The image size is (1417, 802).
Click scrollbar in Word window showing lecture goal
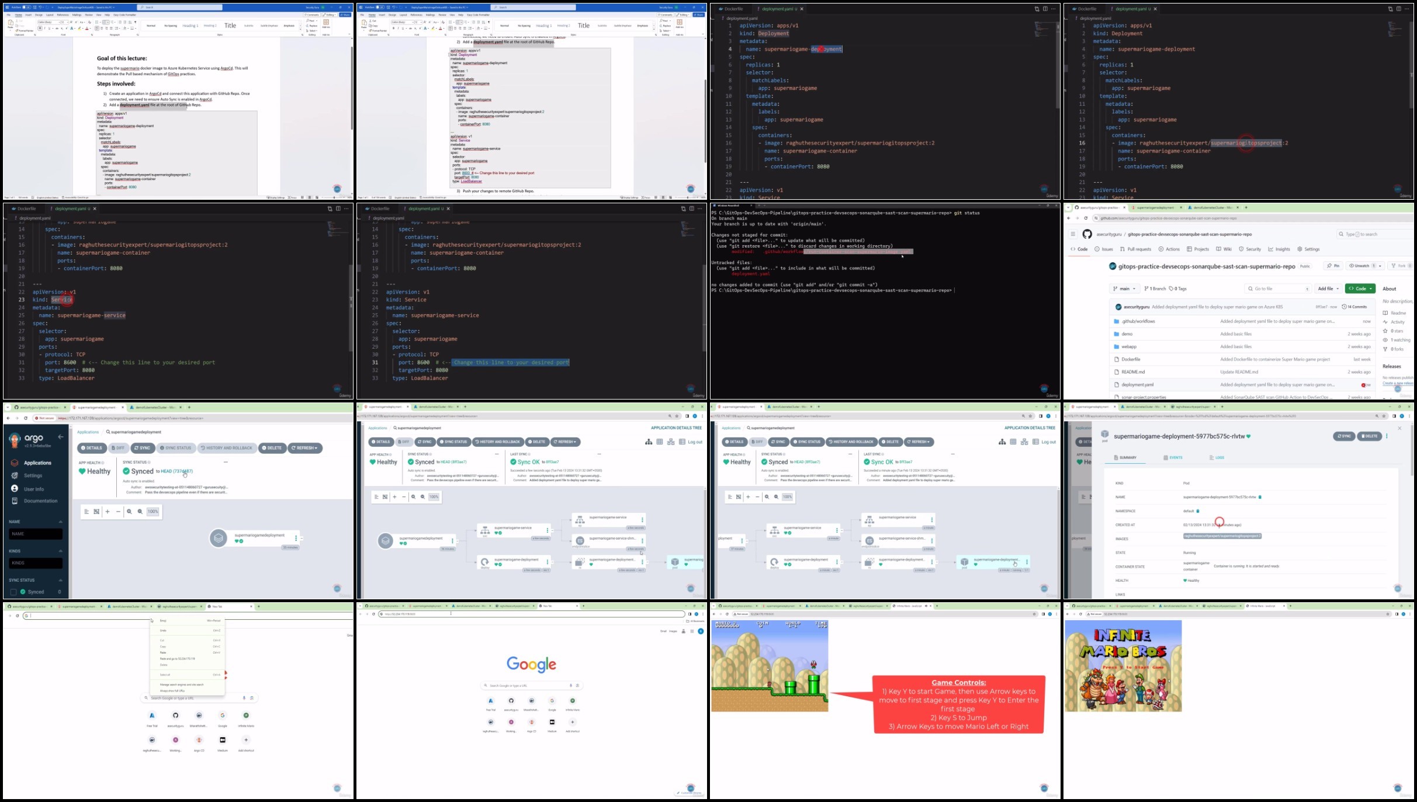pyautogui.click(x=351, y=88)
